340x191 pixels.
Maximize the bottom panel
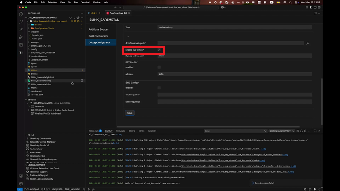point(315,131)
